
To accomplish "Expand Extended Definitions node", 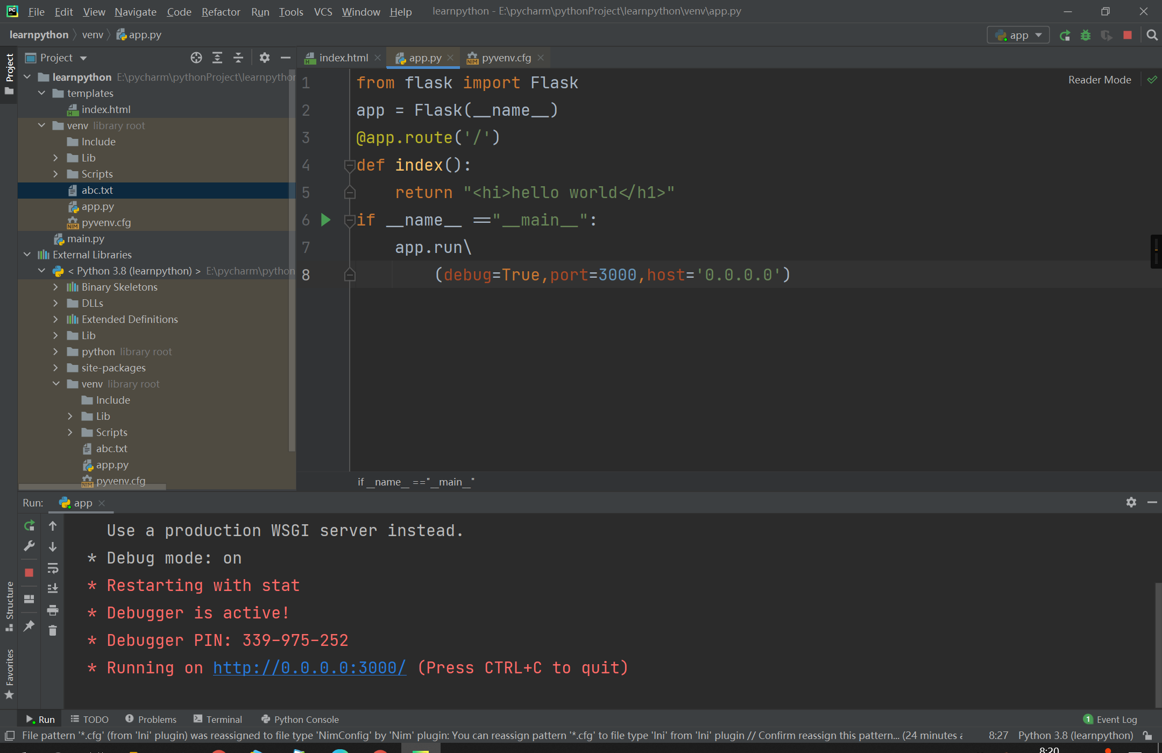I will tap(56, 319).
